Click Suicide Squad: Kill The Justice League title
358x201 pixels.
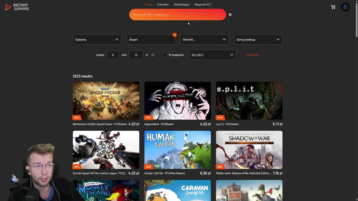(100, 173)
